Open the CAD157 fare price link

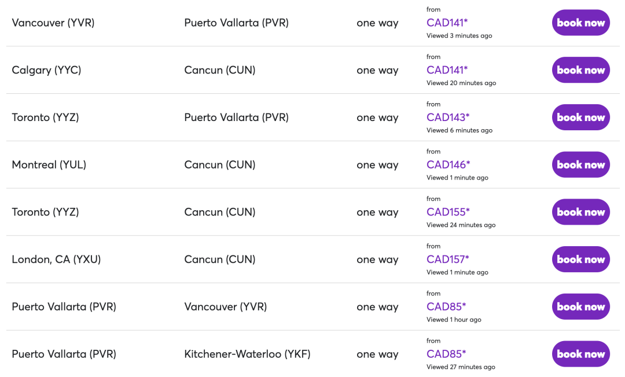point(447,259)
